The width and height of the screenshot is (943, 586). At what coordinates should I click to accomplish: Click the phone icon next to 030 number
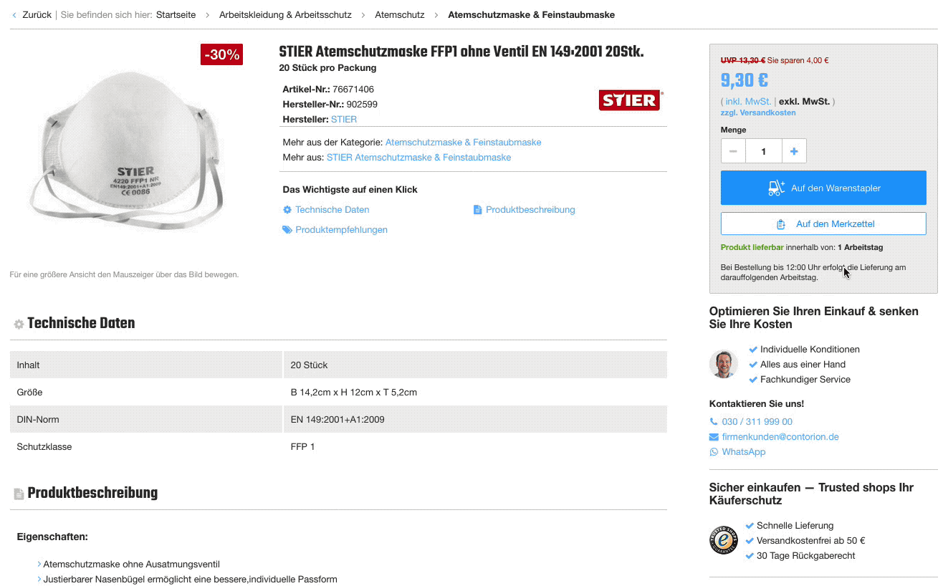pos(714,422)
